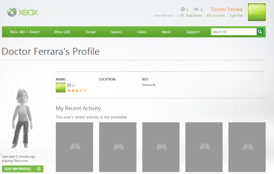Click the gamer picture under NAME

[61, 87]
